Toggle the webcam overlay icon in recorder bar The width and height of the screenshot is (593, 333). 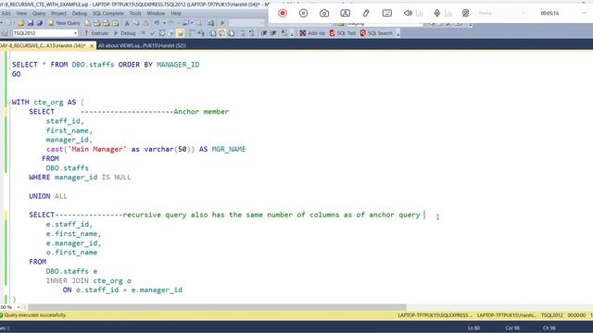pos(345,13)
